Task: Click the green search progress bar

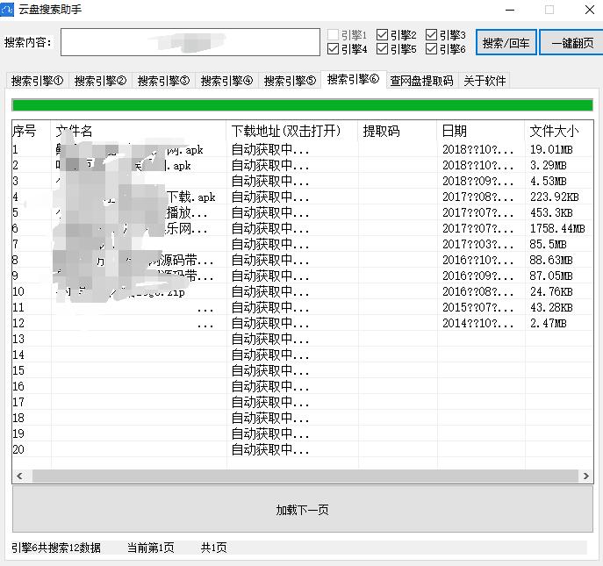Action: (302, 105)
